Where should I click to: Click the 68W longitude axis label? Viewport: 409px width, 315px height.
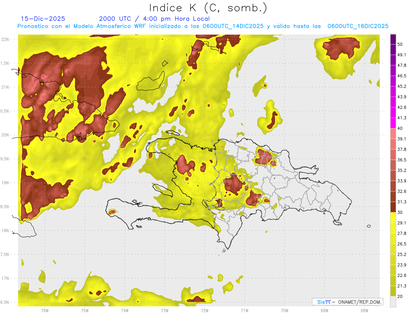pos(364,310)
